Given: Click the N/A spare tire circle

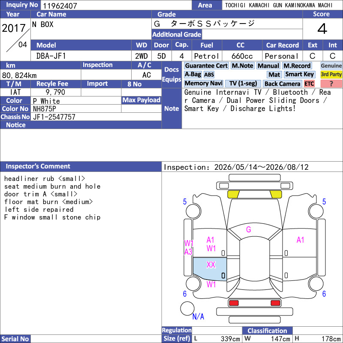Looking at the screenshot, I should [x=187, y=308].
